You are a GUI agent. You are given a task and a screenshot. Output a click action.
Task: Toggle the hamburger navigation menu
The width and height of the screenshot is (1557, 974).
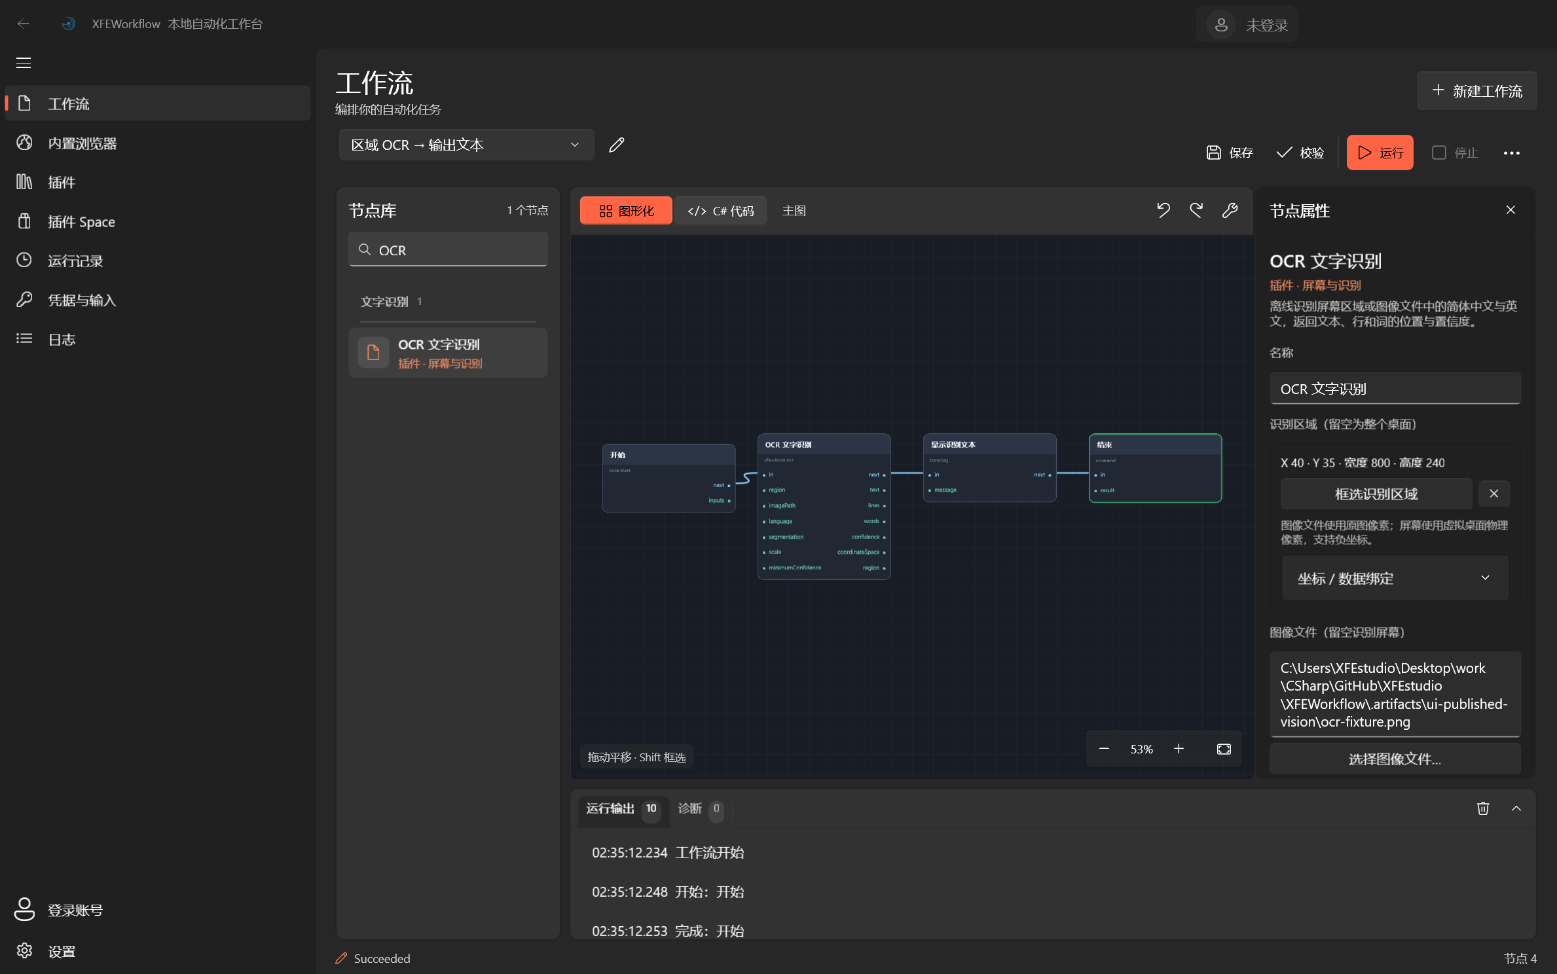24,63
